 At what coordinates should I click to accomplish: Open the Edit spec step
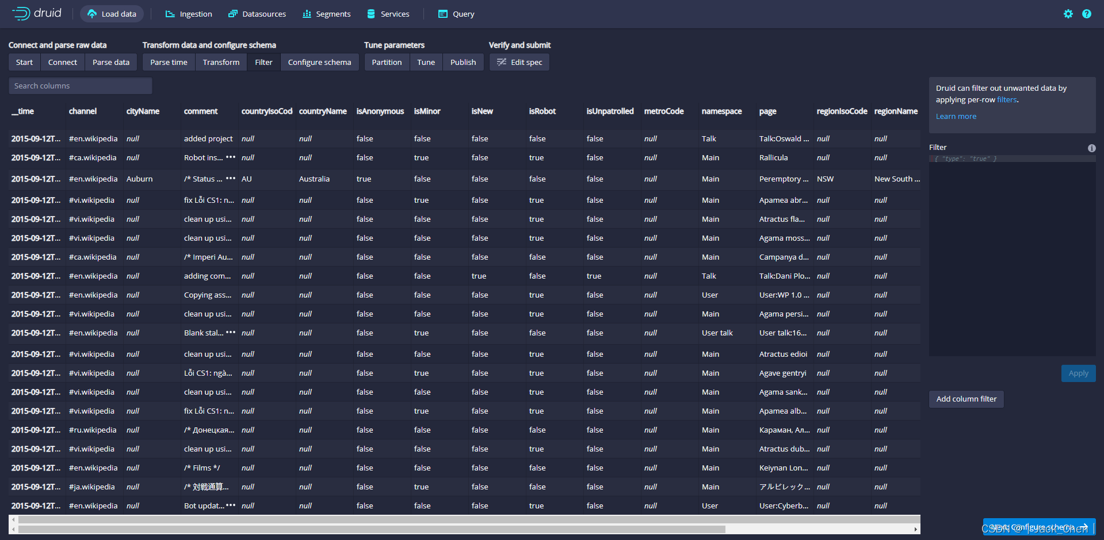[x=519, y=62]
